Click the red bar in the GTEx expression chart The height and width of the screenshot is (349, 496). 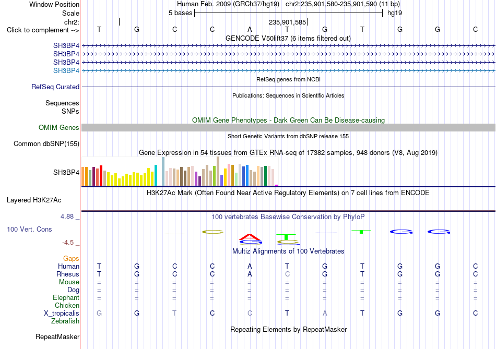[101, 175]
